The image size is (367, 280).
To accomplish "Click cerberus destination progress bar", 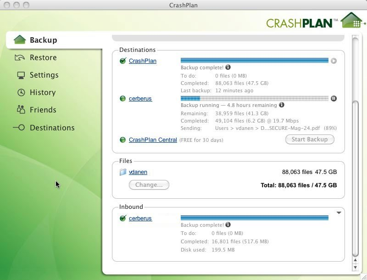I will [255, 98].
